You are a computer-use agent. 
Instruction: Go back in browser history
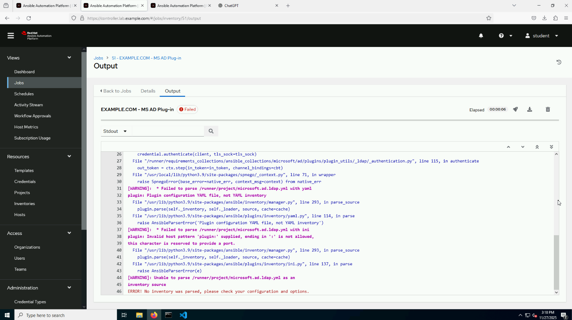(7, 18)
